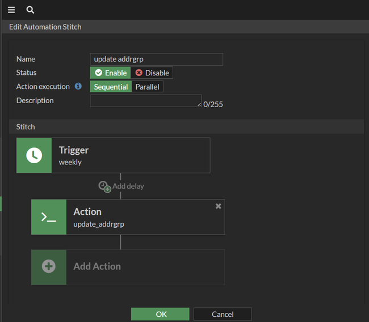Viewport: 369px width, 322px height.
Task: Click the Action execution info icon
Action: 78,87
